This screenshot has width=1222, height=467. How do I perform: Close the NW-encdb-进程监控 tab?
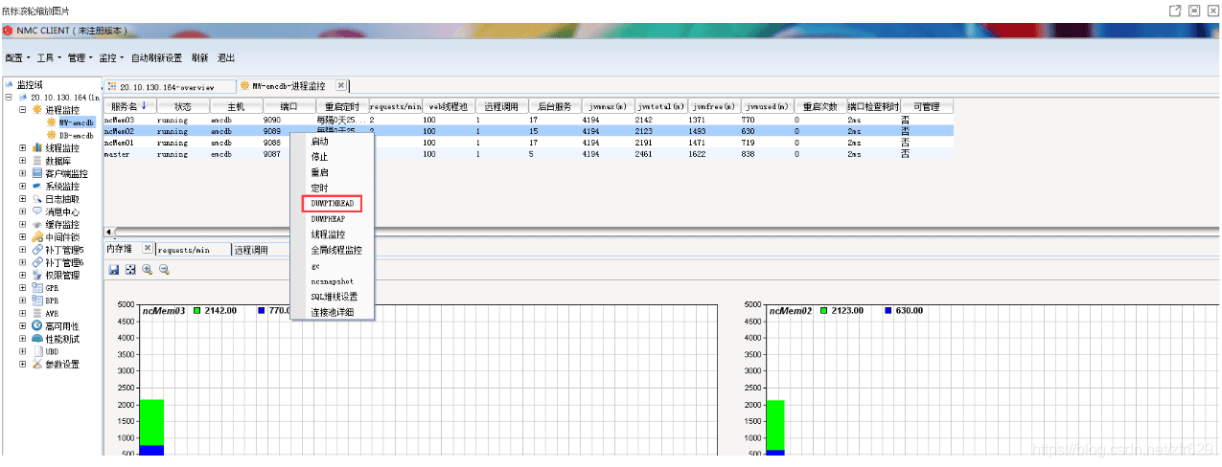[341, 85]
